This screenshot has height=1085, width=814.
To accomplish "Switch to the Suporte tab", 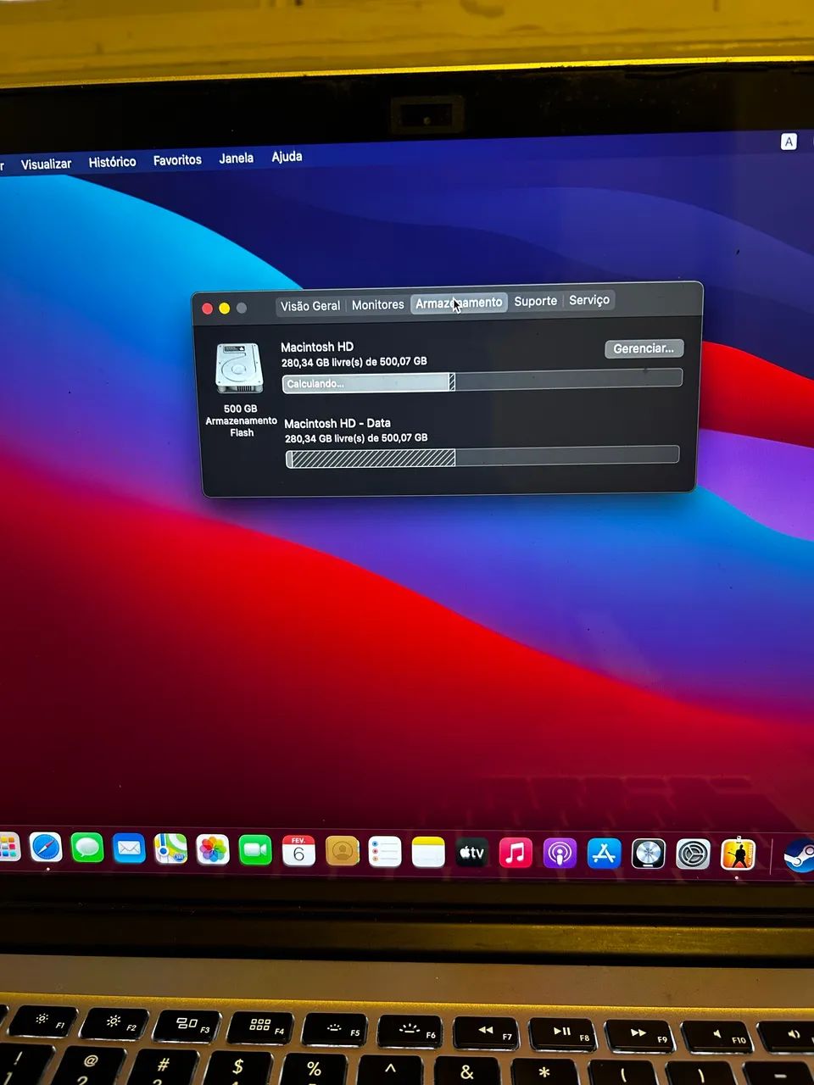I will tap(535, 301).
